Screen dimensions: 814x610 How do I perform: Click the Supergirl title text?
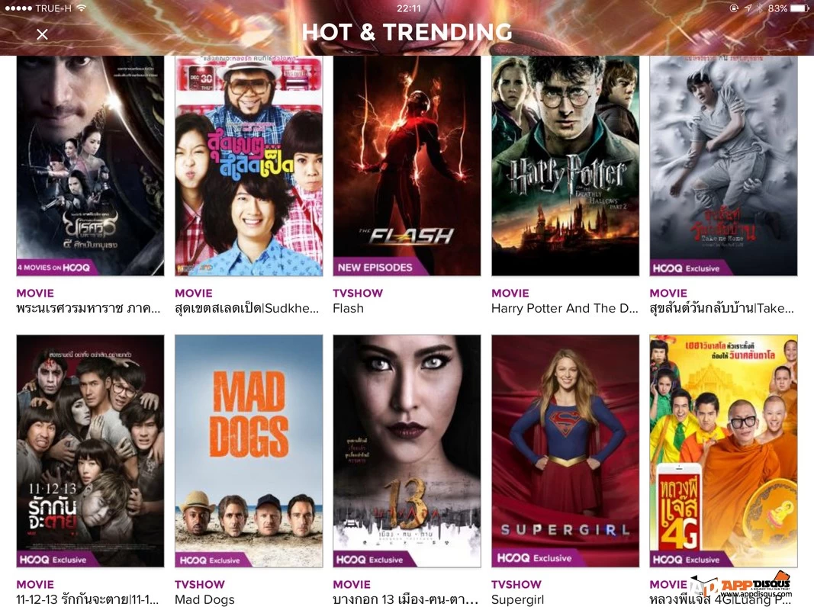(517, 599)
